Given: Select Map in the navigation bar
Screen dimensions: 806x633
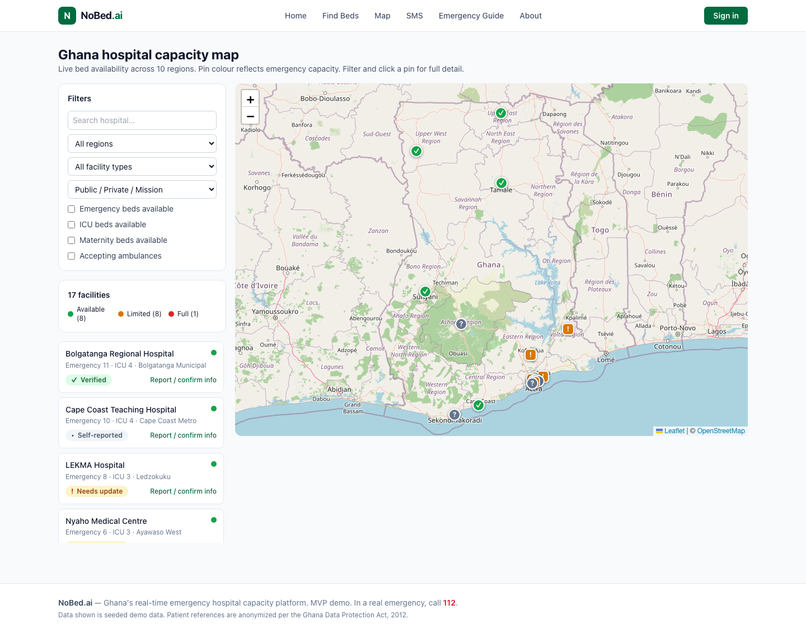Looking at the screenshot, I should [382, 16].
